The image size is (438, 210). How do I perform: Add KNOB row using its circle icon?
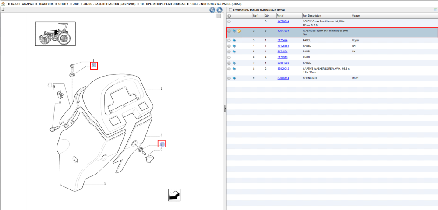229,57
